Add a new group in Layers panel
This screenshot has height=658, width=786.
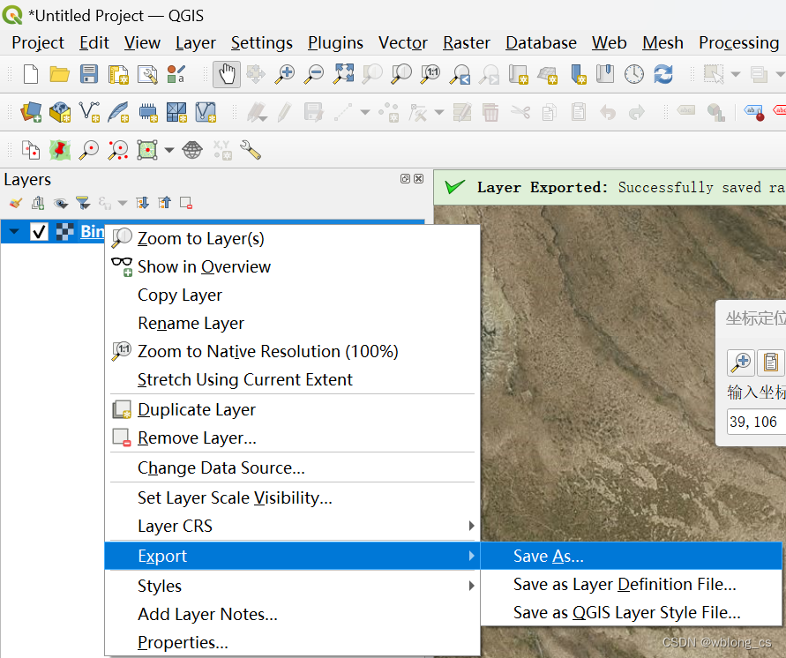pos(36,202)
